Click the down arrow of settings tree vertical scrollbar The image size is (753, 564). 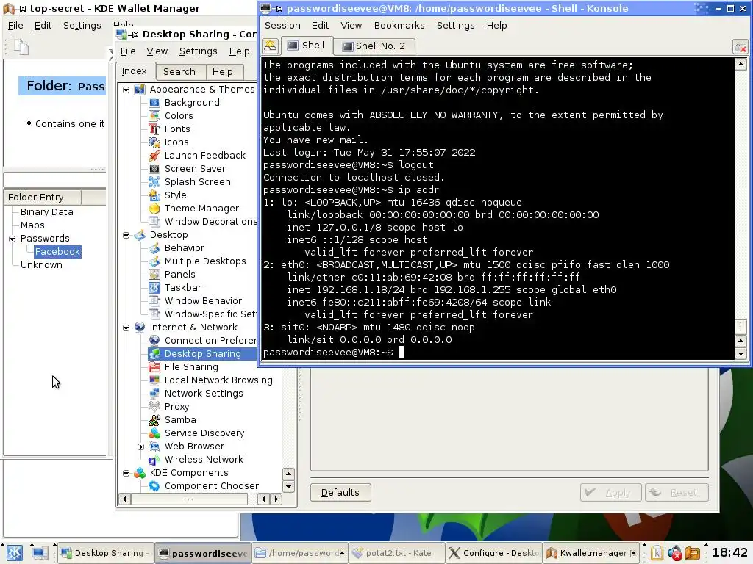[x=288, y=486]
